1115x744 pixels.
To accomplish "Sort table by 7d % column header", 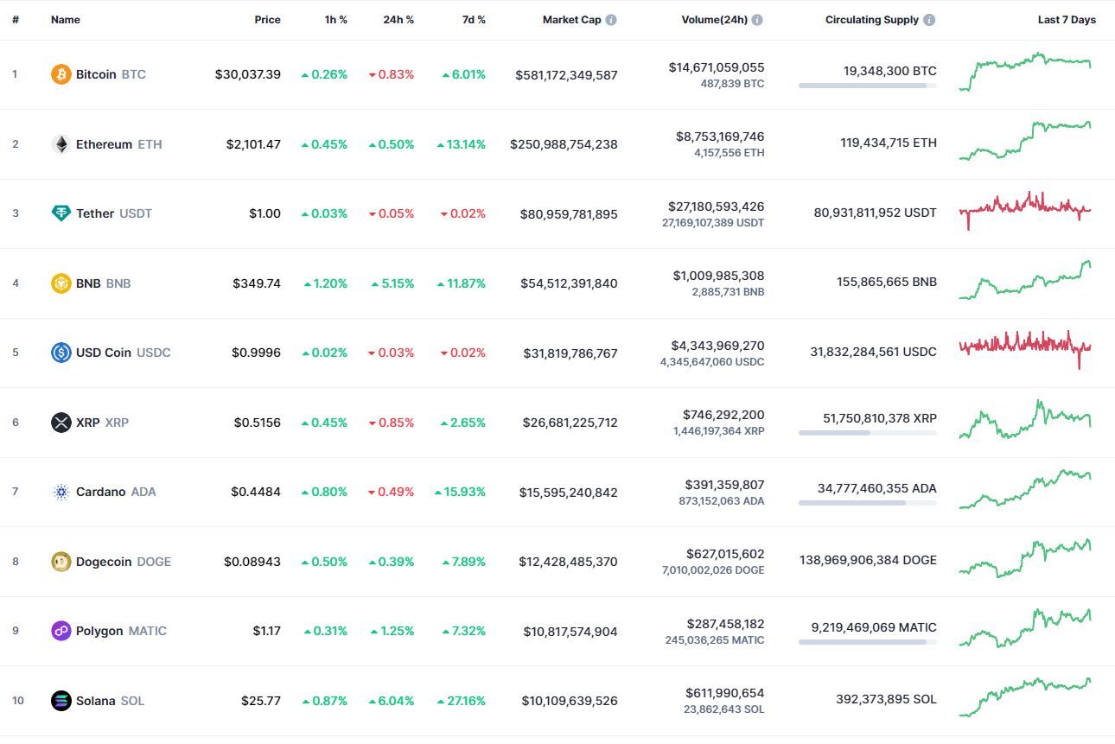I will (x=474, y=20).
